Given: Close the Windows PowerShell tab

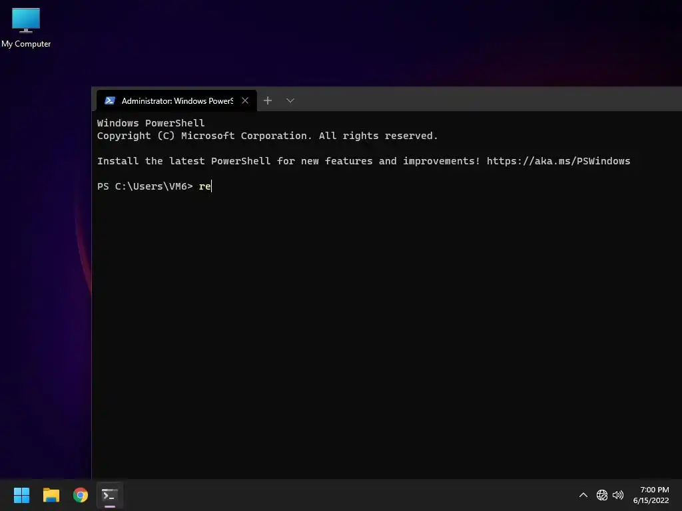Looking at the screenshot, I should pyautogui.click(x=245, y=101).
